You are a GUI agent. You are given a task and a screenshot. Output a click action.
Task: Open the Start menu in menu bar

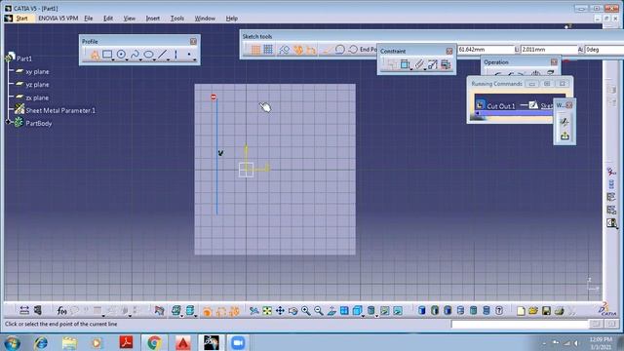click(x=21, y=19)
